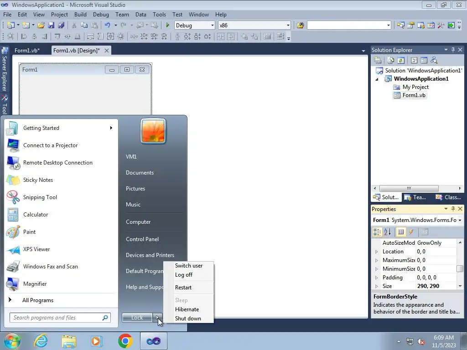Screen dimensions: 467x350
Task: Click the Save All icon
Action: click(61, 26)
